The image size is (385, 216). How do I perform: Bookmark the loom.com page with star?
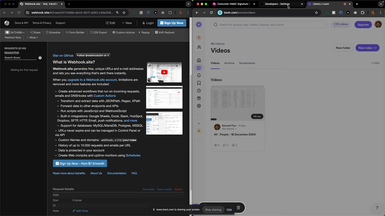click(316, 13)
